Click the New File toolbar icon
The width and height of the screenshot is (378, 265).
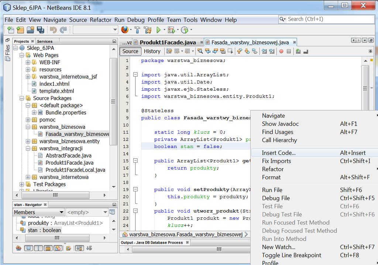tap(10, 30)
